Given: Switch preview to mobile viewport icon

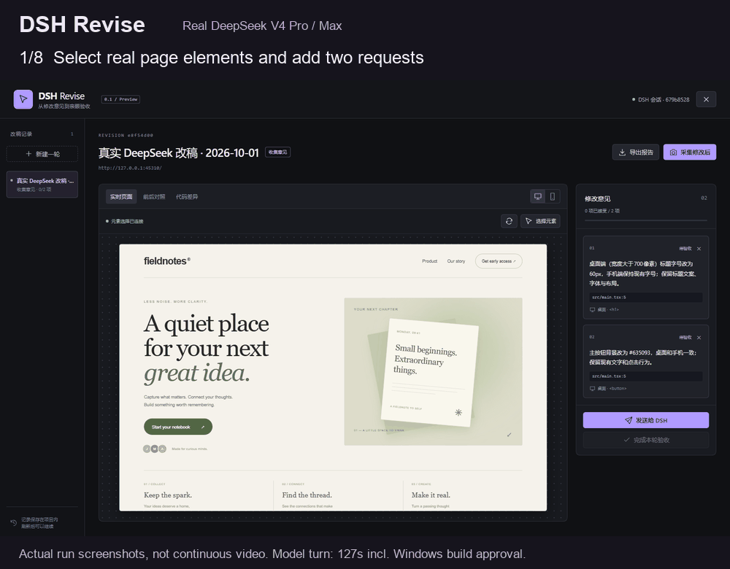Looking at the screenshot, I should click(552, 196).
